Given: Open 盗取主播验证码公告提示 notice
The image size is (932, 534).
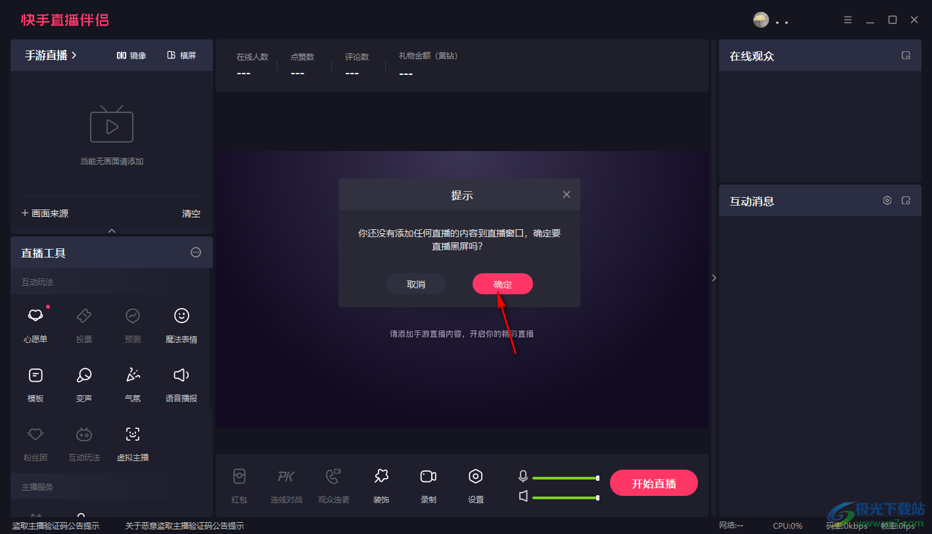Looking at the screenshot, I should click(x=56, y=525).
